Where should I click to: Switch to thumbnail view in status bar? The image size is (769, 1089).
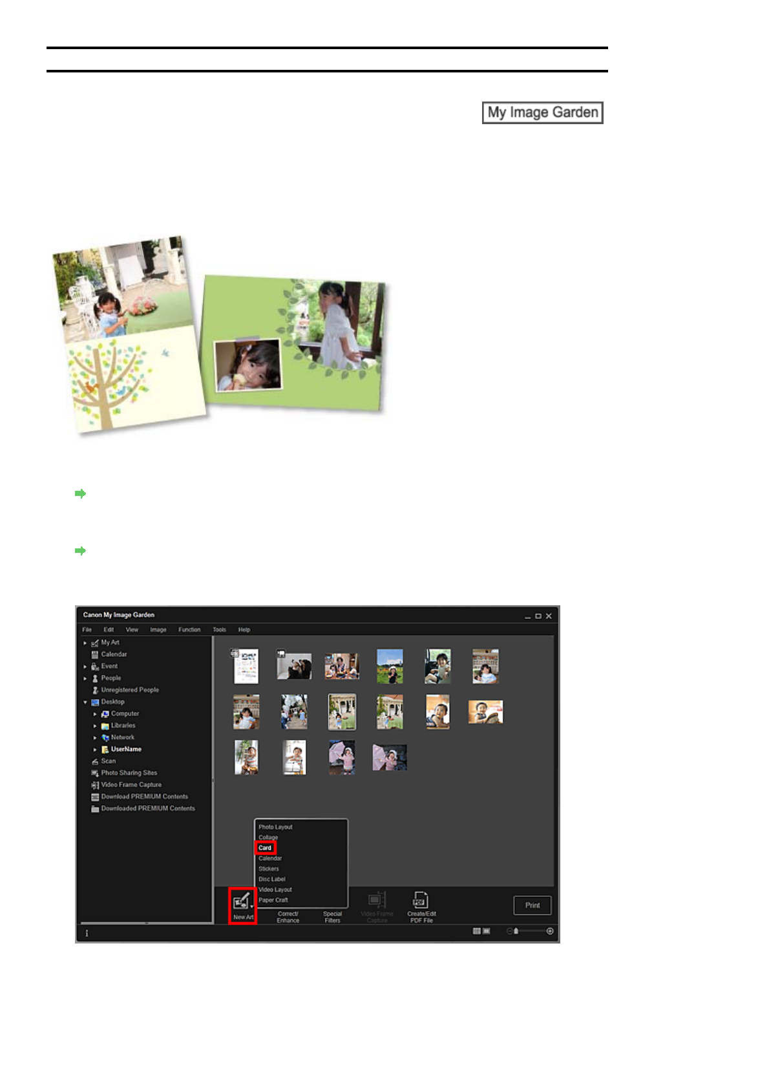(x=477, y=931)
